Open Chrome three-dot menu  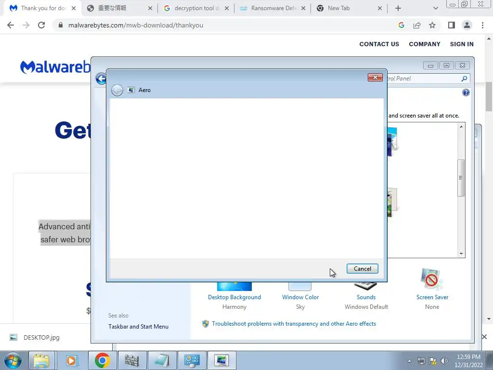(482, 25)
